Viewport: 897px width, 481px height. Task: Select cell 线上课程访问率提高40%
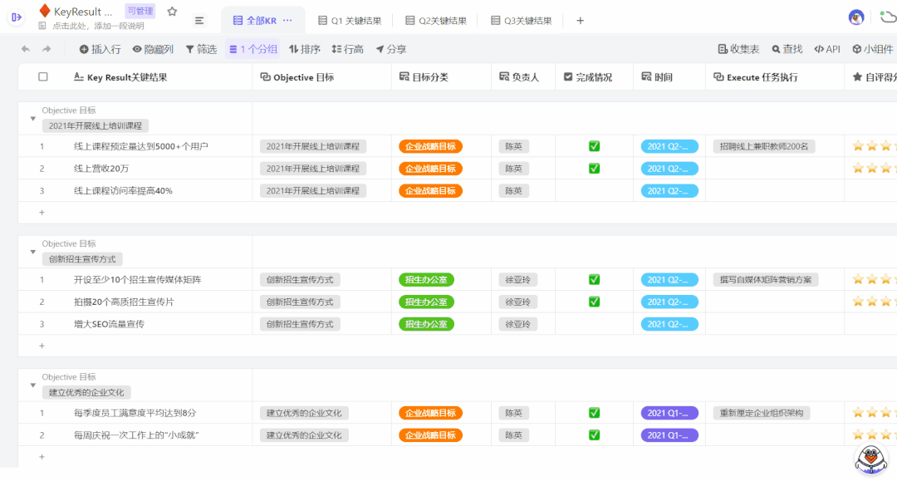point(123,191)
